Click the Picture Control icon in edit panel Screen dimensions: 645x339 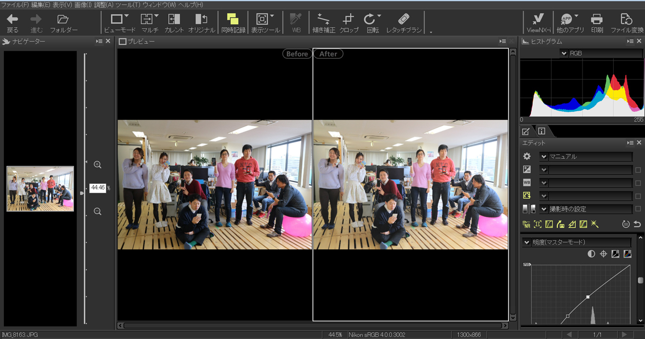tap(527, 196)
